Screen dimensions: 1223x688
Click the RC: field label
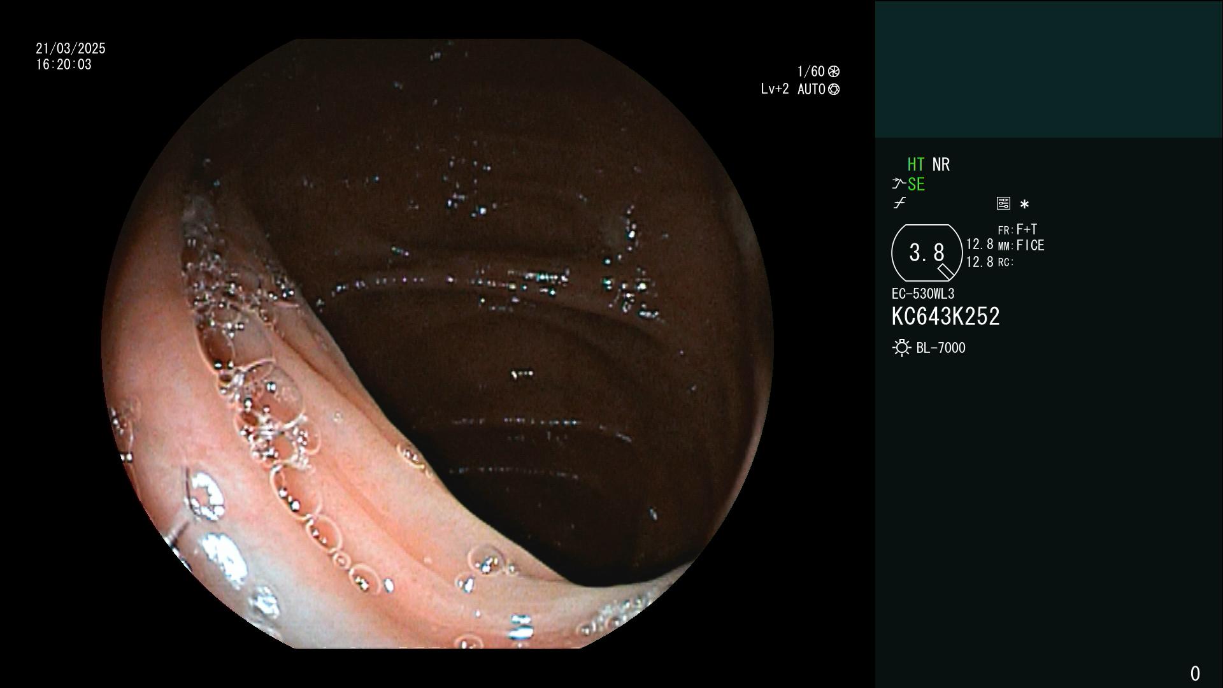click(1006, 262)
